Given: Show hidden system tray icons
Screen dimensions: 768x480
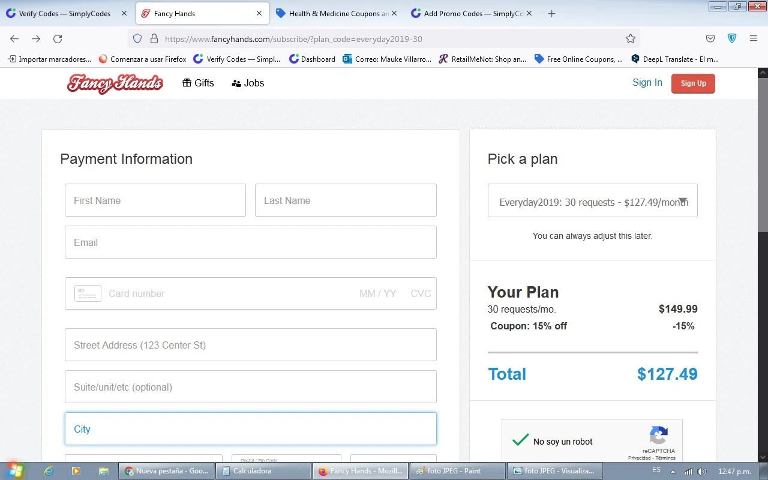Looking at the screenshot, I should (673, 472).
